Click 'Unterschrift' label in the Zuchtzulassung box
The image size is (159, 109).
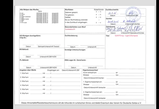coord(92,47)
